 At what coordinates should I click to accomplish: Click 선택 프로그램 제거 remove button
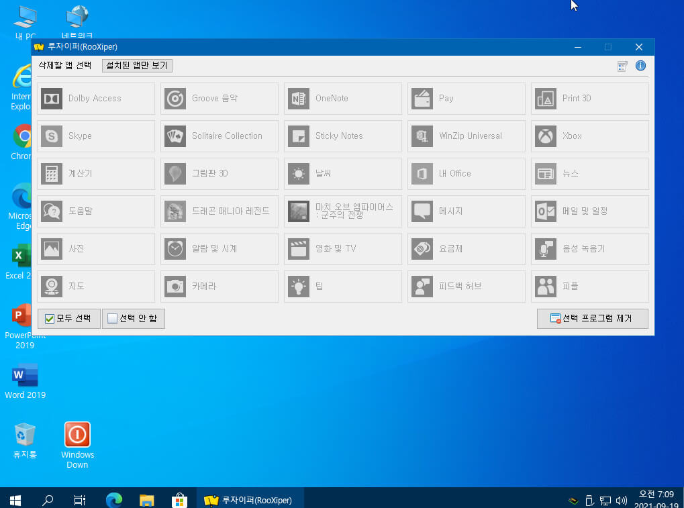pos(593,319)
